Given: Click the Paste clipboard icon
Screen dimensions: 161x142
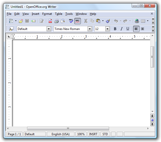Looking at the screenshot, I should pyautogui.click(x=98, y=21).
